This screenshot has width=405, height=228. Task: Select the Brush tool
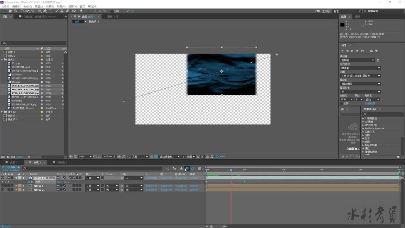tap(57, 11)
